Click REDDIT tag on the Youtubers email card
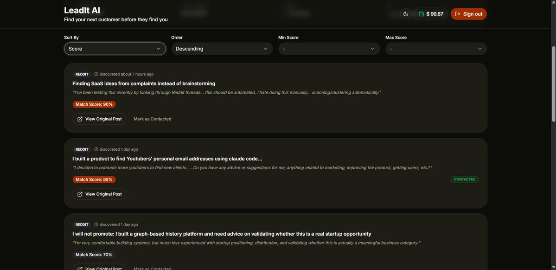Viewport: 556px width, 270px height. coord(82,149)
